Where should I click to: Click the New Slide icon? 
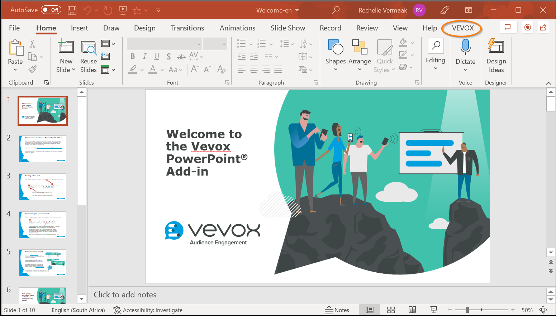coord(66,47)
